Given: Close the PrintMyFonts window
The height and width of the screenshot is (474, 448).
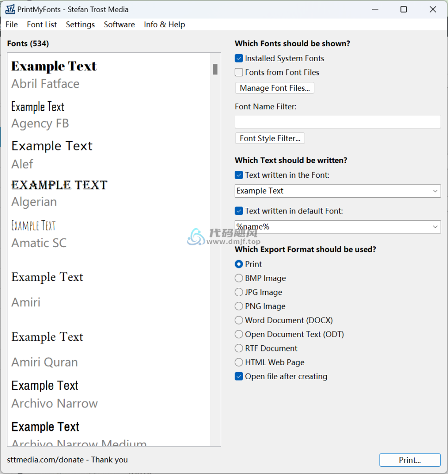Looking at the screenshot, I should click(x=433, y=9).
